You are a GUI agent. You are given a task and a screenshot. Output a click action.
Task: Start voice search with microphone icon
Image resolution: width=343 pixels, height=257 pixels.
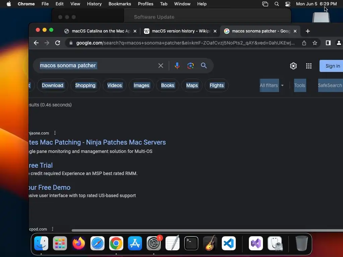[x=177, y=66]
